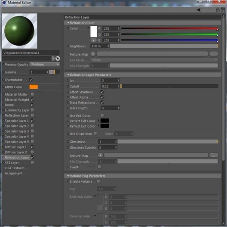Toggle the Specular Layer 1 checkbox
Screen dimensions: 227x227
32,120
